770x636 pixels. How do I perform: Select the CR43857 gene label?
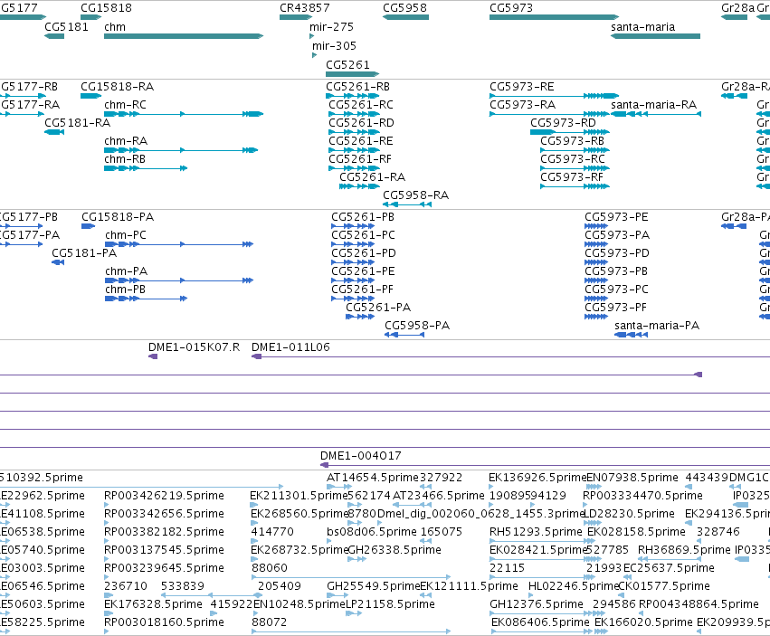pyautogui.click(x=304, y=8)
